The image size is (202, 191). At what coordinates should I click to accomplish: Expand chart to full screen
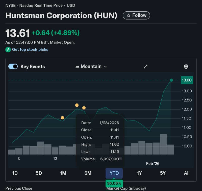click(x=145, y=67)
